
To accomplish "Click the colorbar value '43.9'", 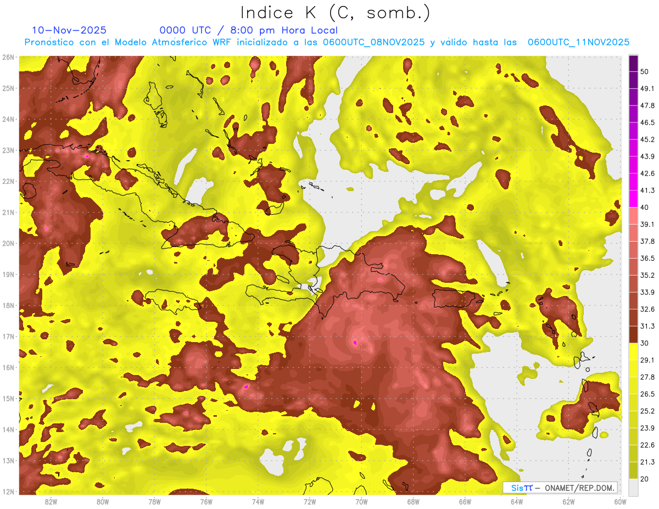I will (647, 156).
